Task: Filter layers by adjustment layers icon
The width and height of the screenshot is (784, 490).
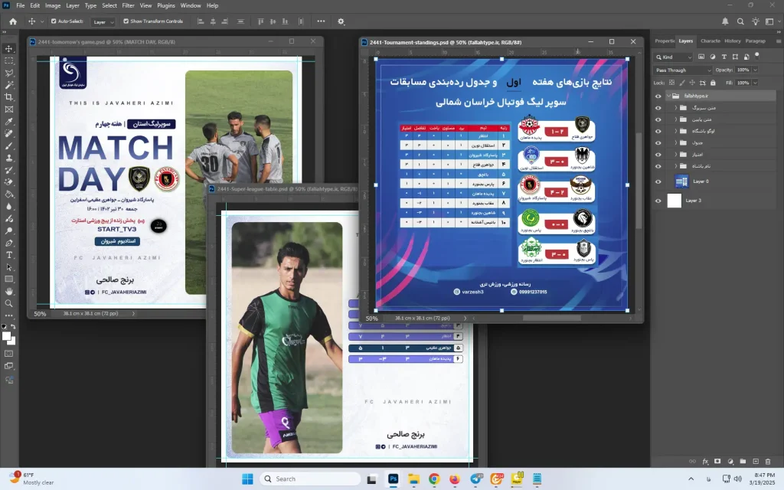Action: [713, 57]
